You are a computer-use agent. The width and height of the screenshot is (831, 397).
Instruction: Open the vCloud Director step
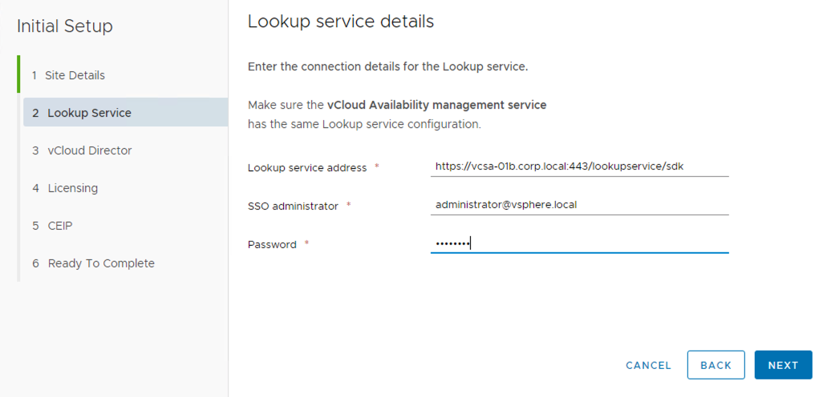click(x=89, y=150)
